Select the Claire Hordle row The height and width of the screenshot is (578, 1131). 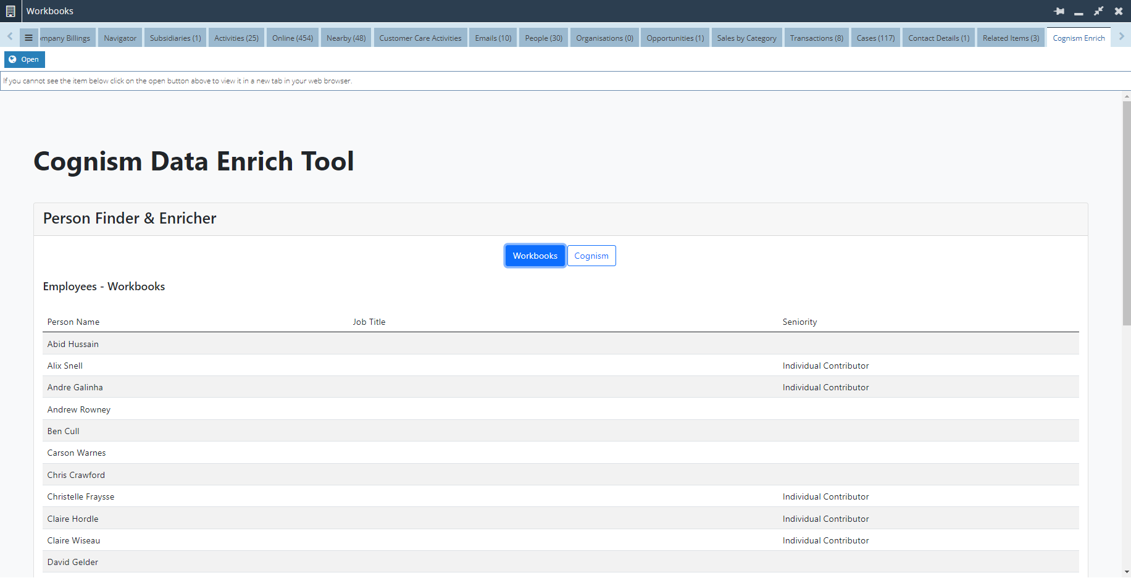pos(561,519)
